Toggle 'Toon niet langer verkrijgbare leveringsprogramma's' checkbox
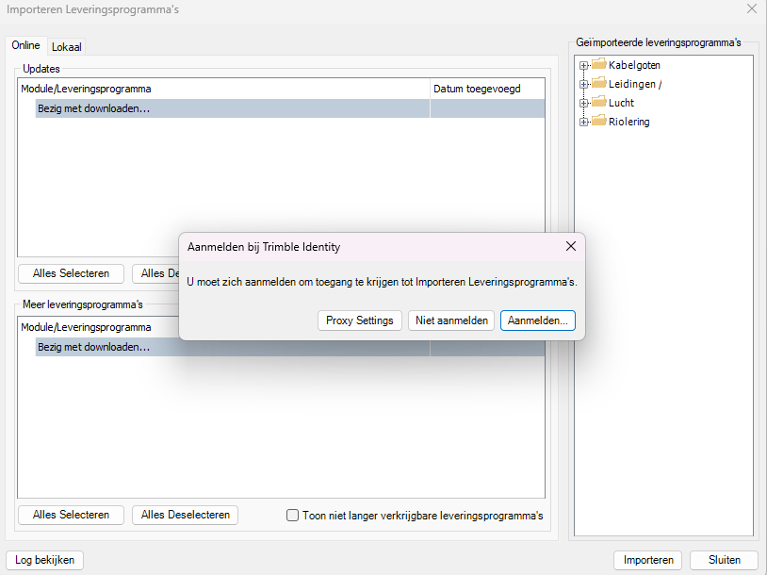 (x=292, y=516)
